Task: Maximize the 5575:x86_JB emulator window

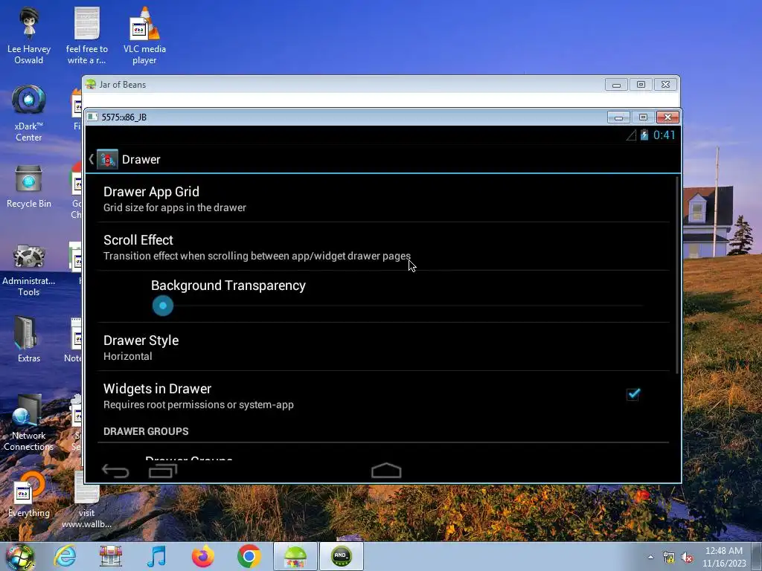Action: pos(644,117)
